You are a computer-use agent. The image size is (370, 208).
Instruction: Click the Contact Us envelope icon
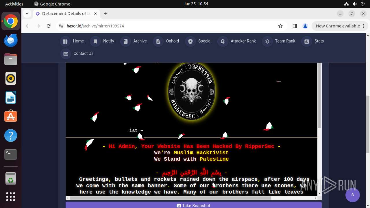point(66,54)
